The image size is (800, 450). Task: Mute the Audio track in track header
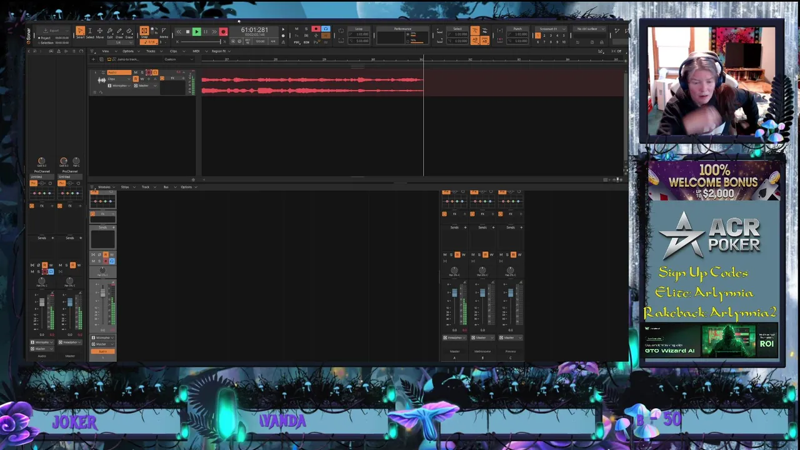tap(136, 72)
